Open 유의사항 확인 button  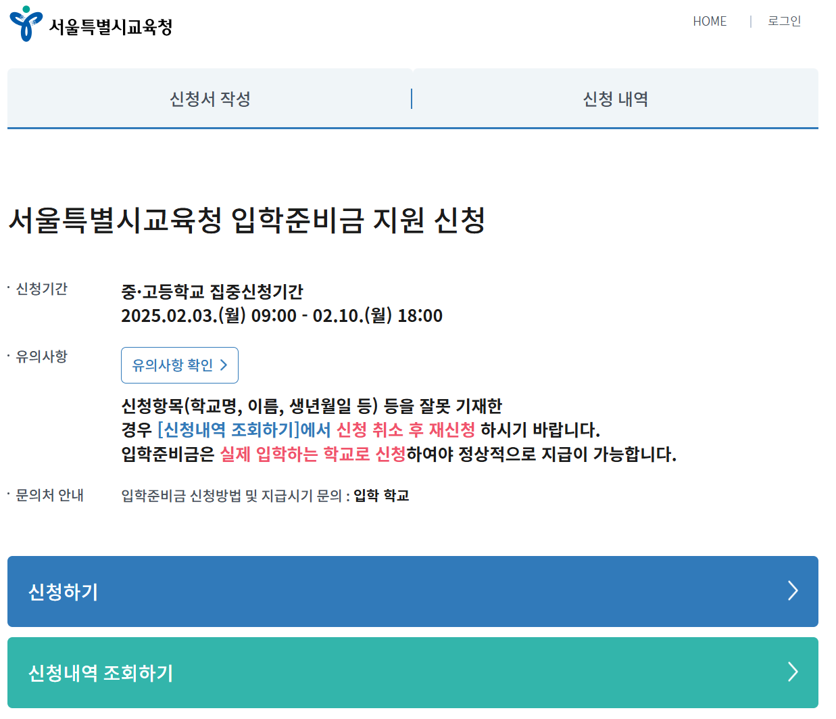[180, 365]
